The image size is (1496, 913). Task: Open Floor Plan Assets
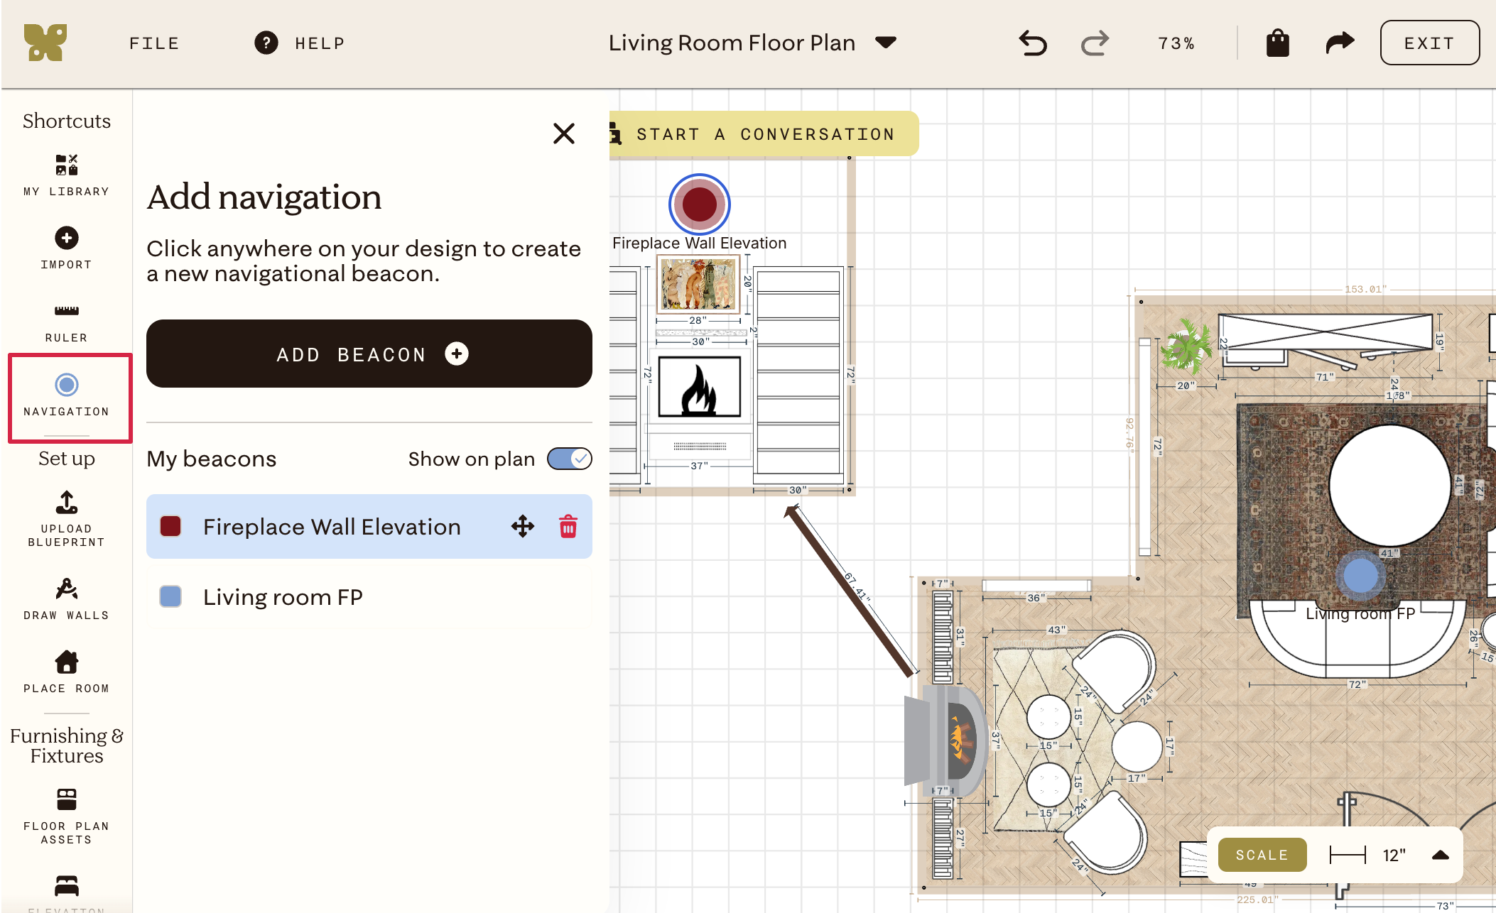(x=66, y=816)
